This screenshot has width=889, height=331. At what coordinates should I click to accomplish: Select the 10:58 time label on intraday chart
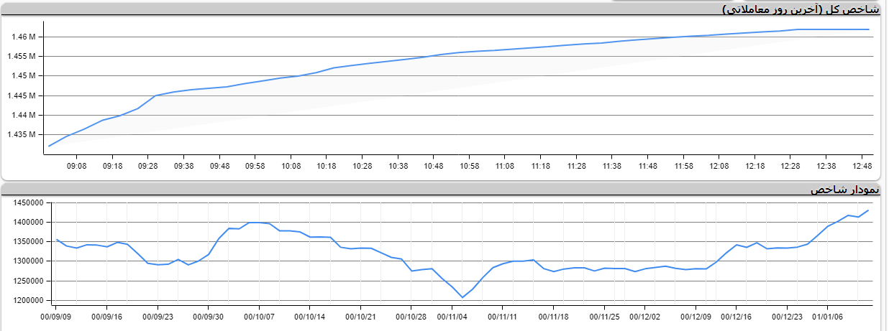pyautogui.click(x=469, y=166)
